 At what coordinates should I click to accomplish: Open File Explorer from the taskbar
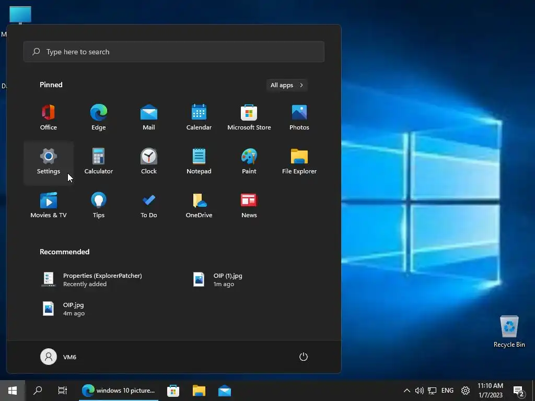coord(199,391)
